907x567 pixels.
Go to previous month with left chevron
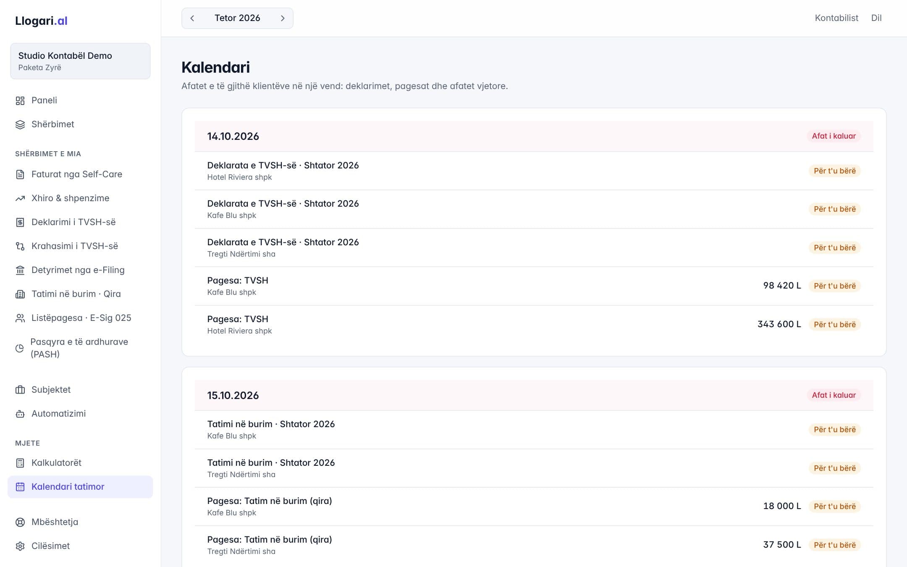coord(192,18)
